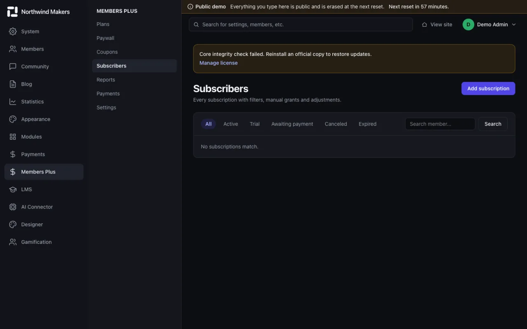Image resolution: width=527 pixels, height=329 pixels.
Task: Expand the Demo Admin account dropdown chevron
Action: point(513,25)
